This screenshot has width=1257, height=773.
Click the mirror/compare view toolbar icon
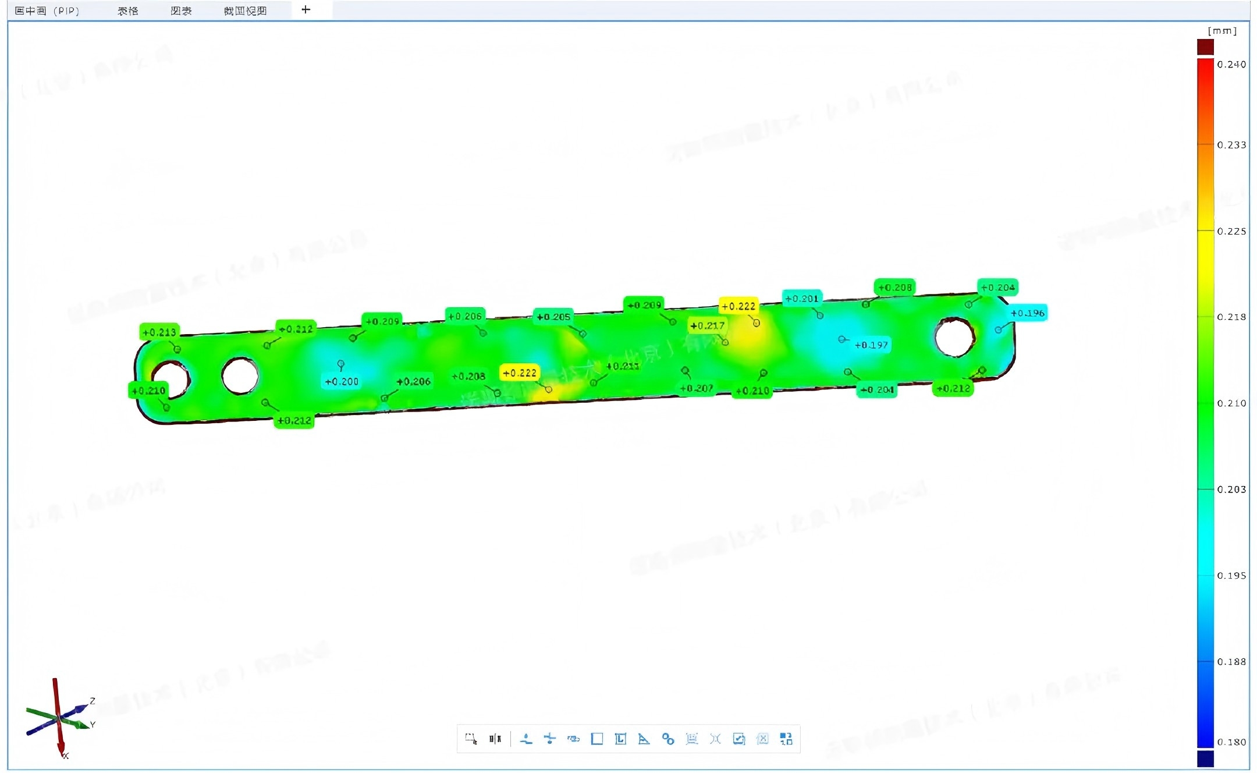495,739
